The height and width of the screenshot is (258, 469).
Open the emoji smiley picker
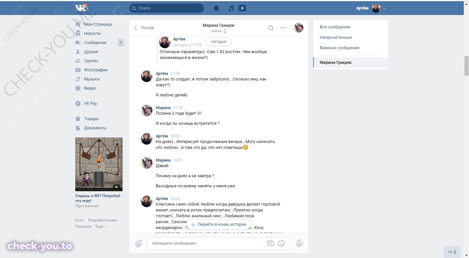281,243
